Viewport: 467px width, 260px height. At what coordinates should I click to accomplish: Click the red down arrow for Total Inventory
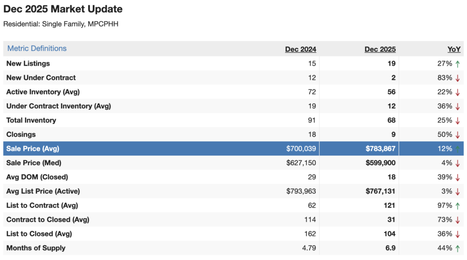457,120
